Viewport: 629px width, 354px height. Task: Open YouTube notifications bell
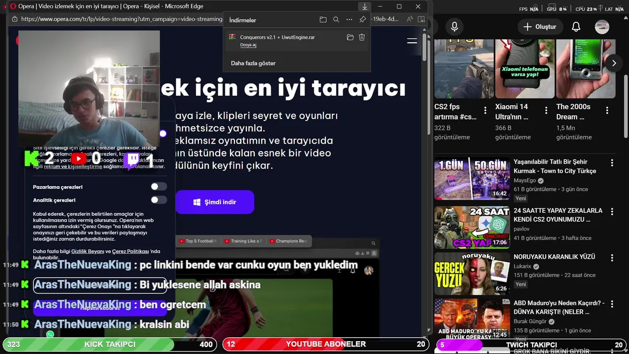pos(576,27)
